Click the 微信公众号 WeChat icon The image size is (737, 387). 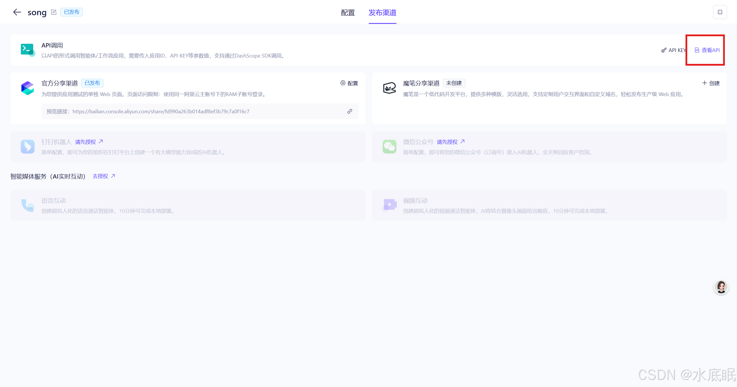point(389,147)
